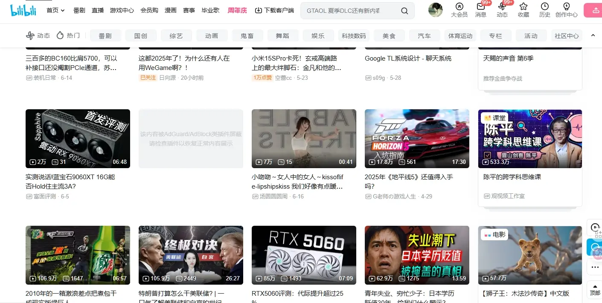Viewport: 602px width, 303px height.
Task: Click 顶部 back-to-top button
Action: (x=595, y=289)
